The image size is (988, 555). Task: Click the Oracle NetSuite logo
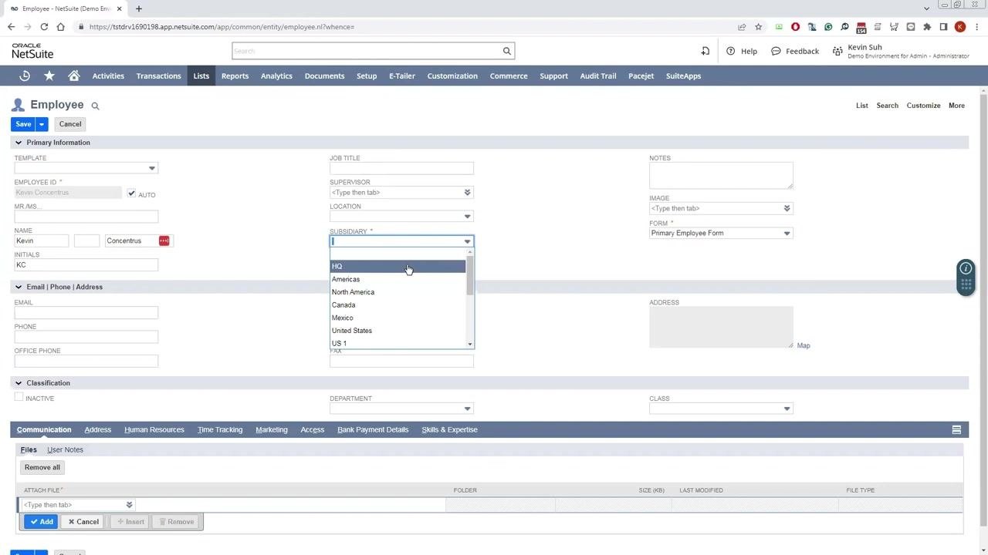pos(32,51)
